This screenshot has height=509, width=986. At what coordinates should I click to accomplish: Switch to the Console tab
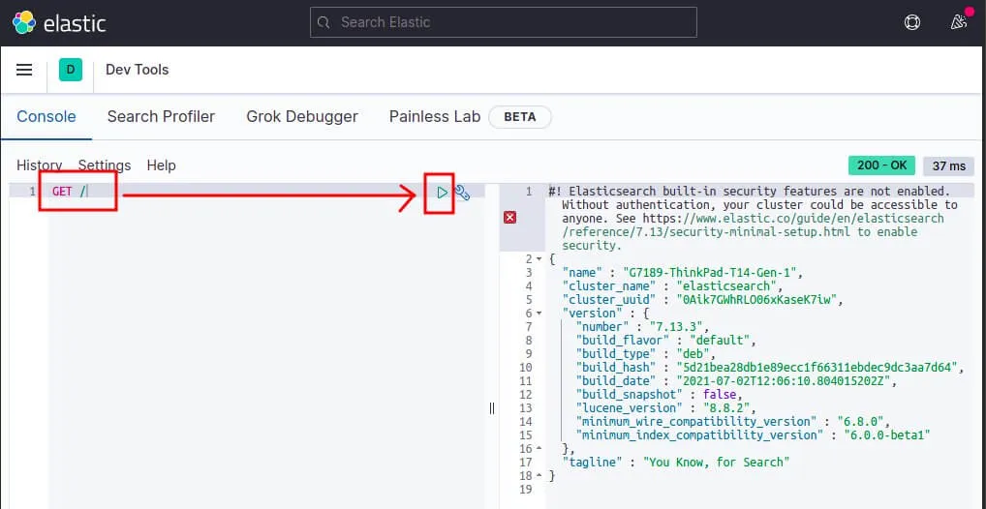(46, 116)
